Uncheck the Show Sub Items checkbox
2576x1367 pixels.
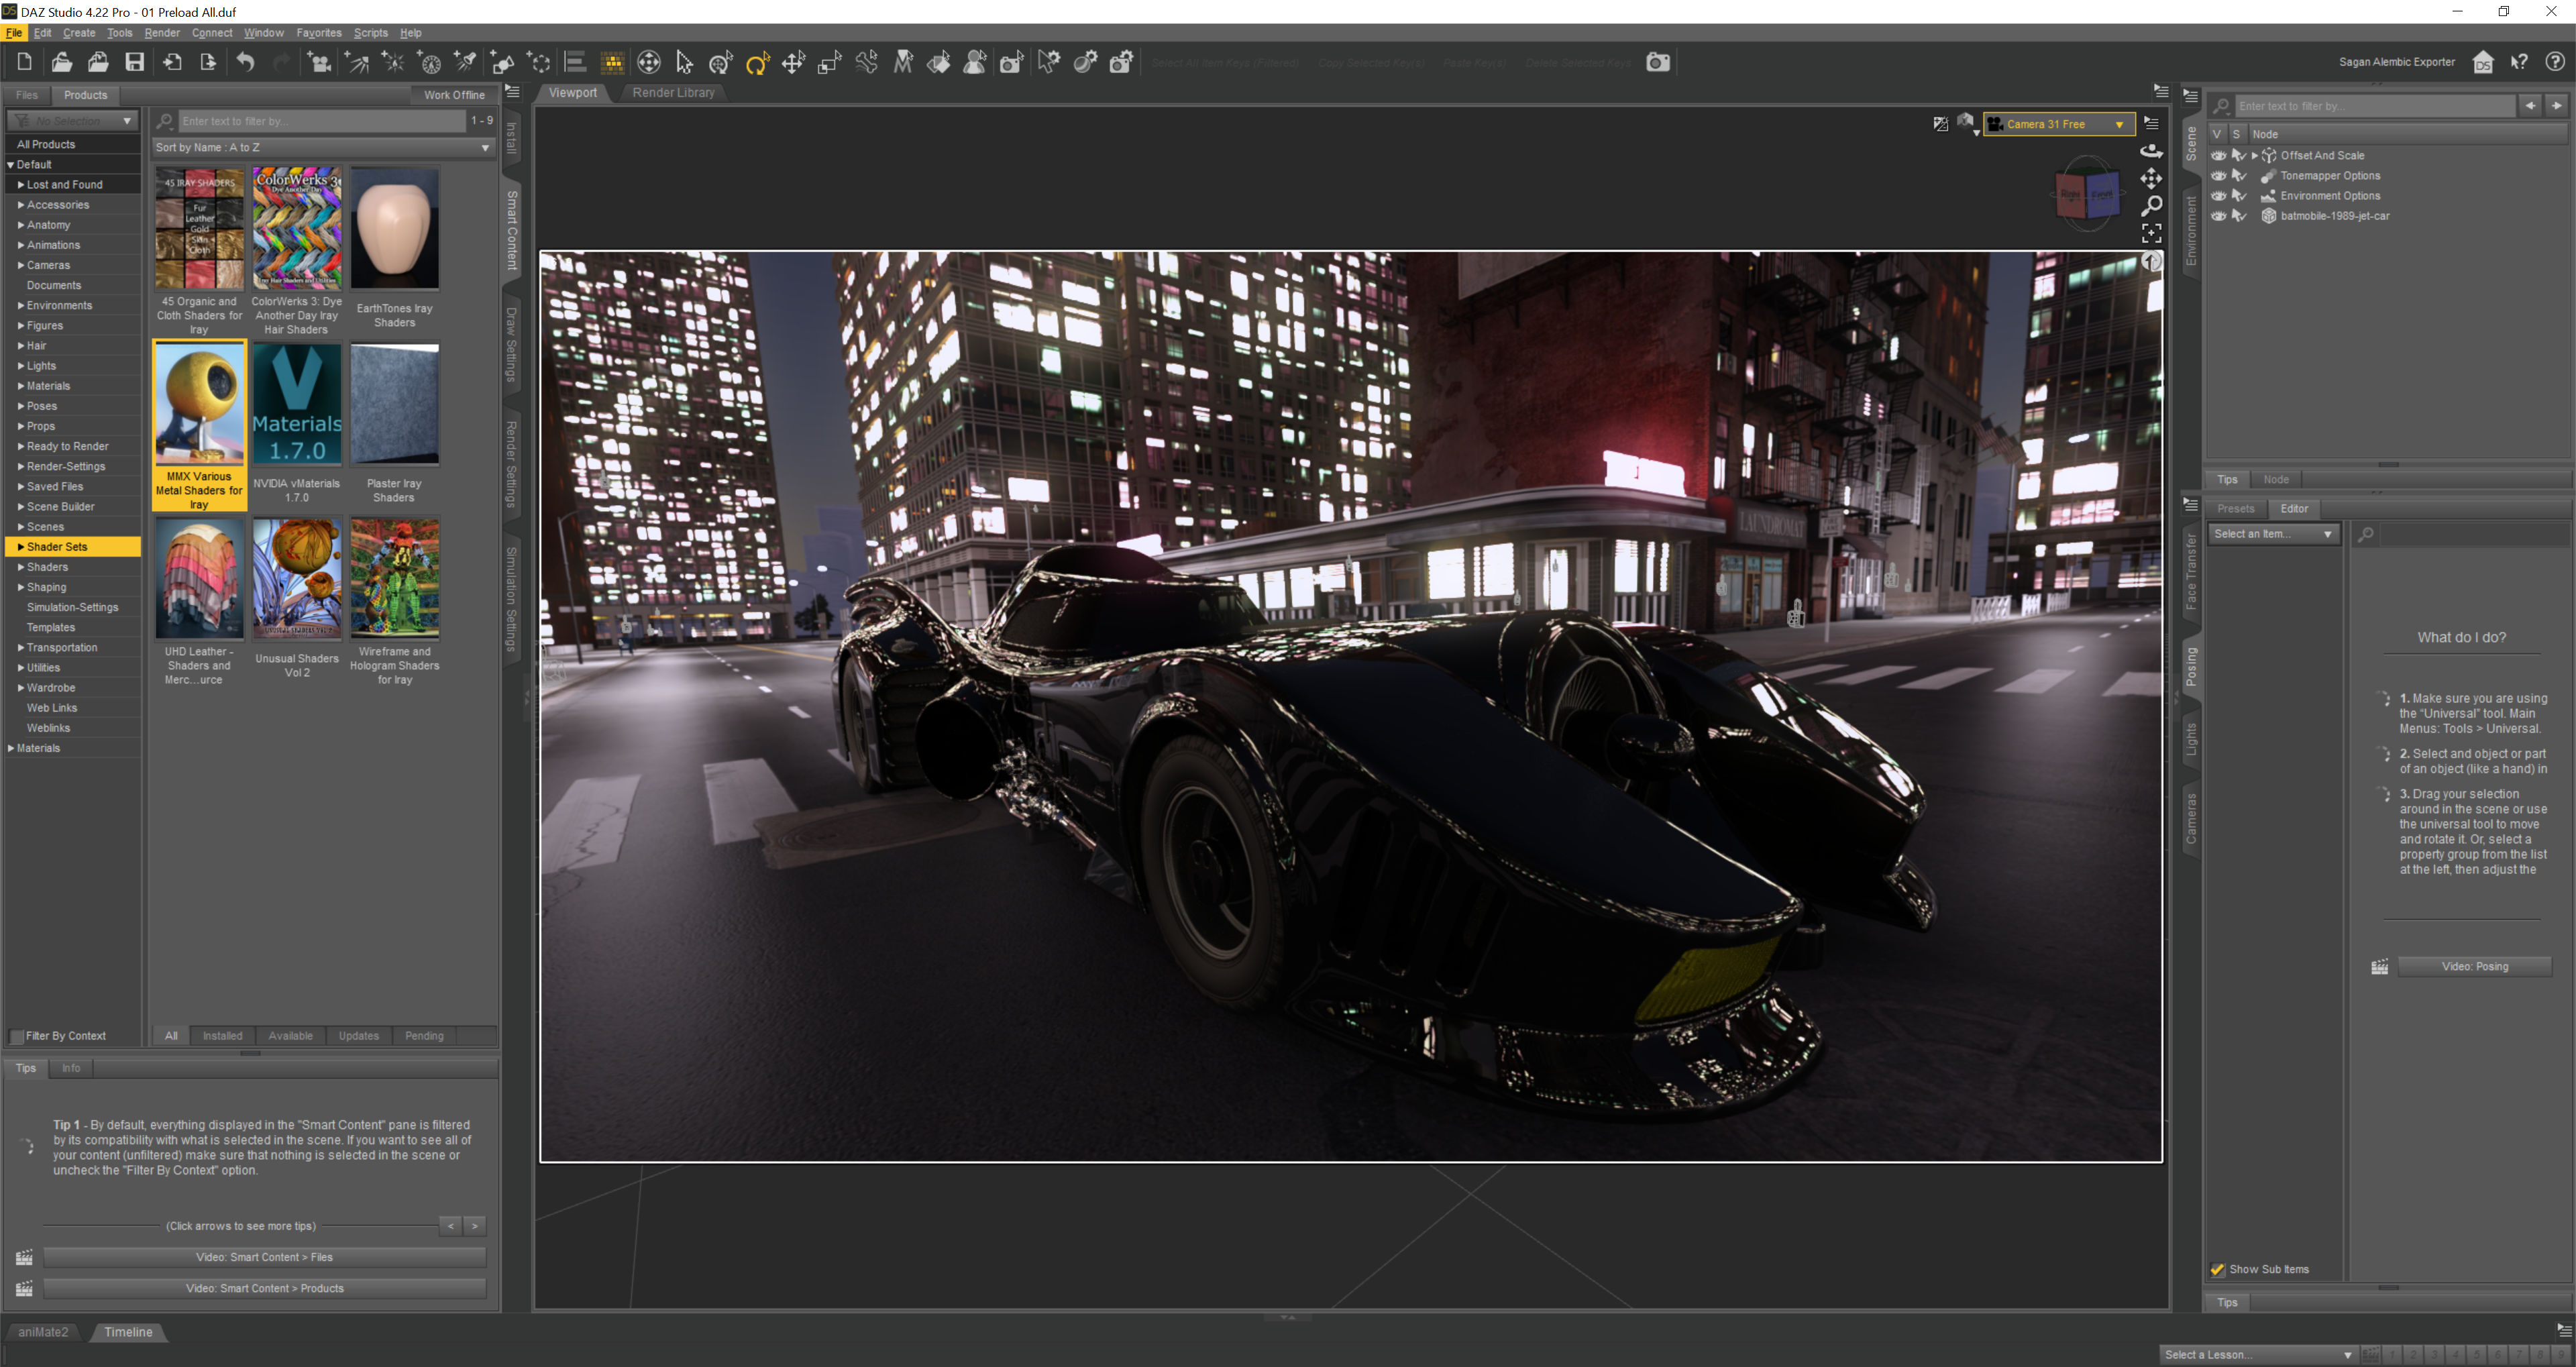pos(2217,1270)
